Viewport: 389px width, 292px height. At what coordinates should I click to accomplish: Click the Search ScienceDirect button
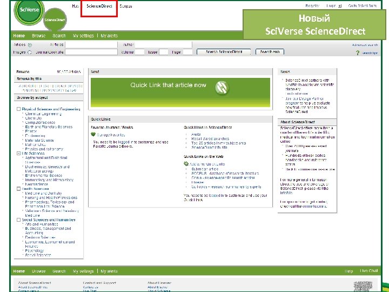pyautogui.click(x=224, y=52)
